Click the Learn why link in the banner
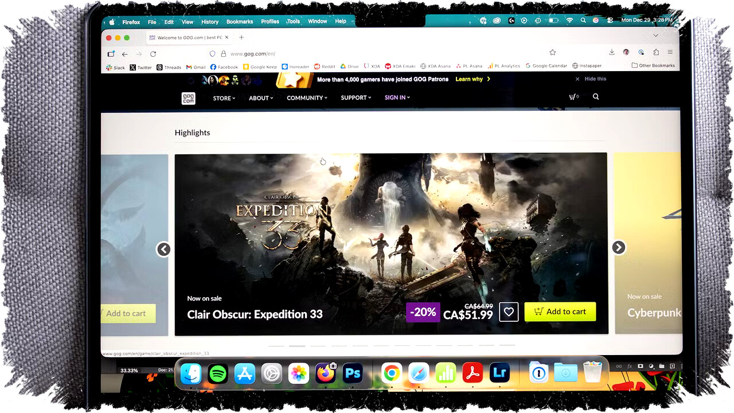The image size is (734, 413). tap(469, 79)
